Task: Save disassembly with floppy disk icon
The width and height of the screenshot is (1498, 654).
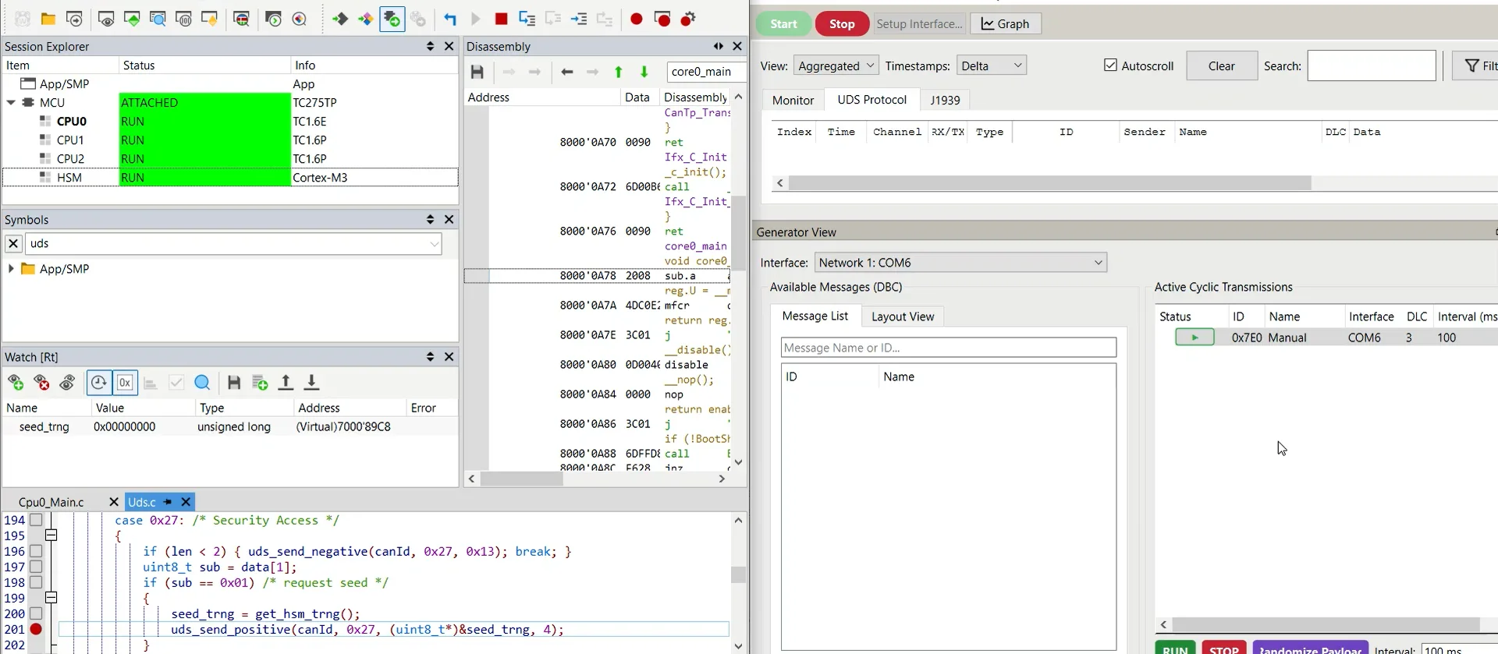Action: click(x=477, y=72)
